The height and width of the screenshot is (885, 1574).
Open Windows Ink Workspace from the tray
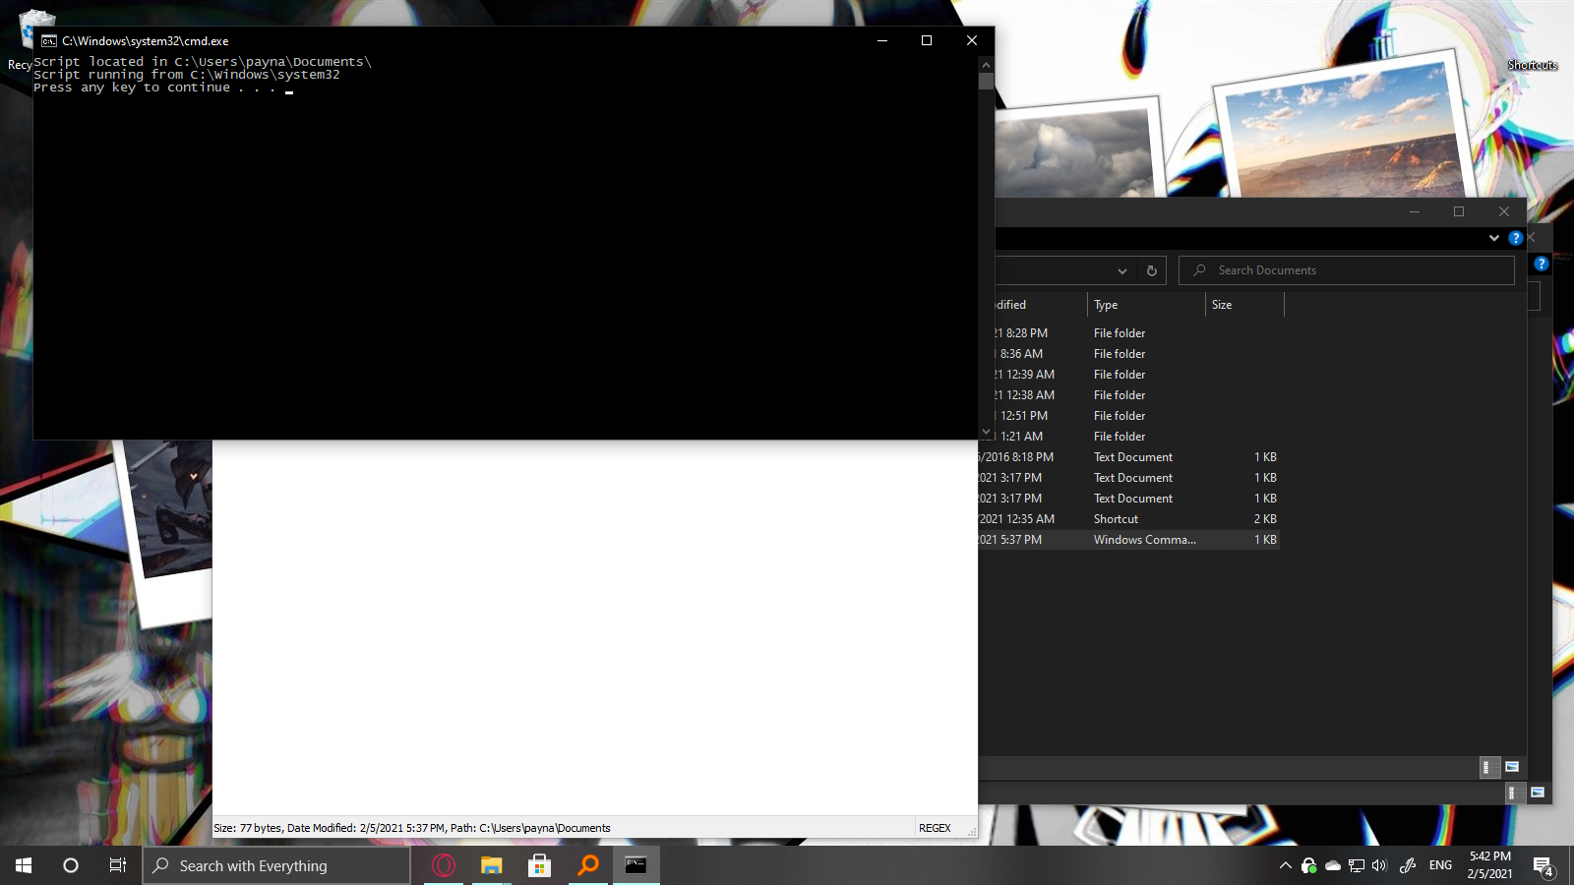[1408, 866]
